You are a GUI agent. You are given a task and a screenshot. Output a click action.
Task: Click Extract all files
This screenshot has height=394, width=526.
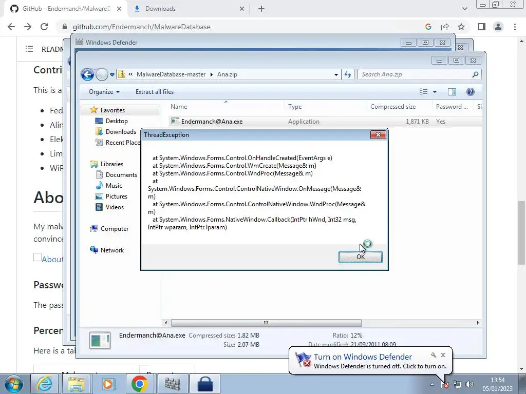point(155,92)
